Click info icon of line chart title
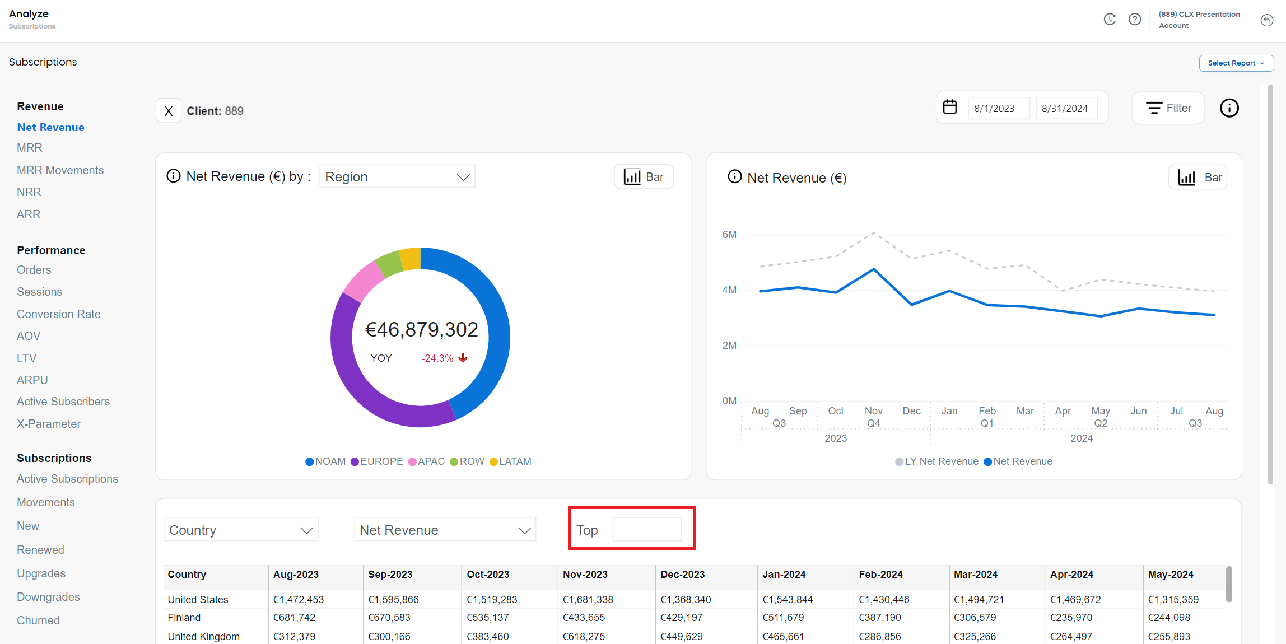 coord(734,177)
